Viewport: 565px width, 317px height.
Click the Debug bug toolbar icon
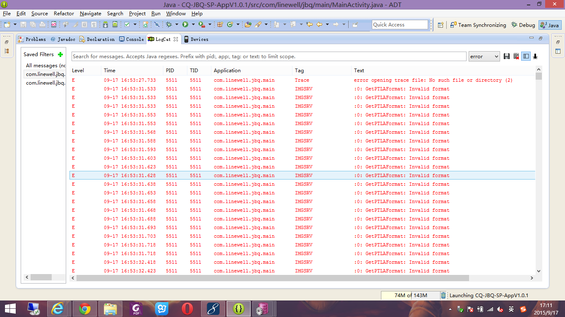click(x=169, y=25)
